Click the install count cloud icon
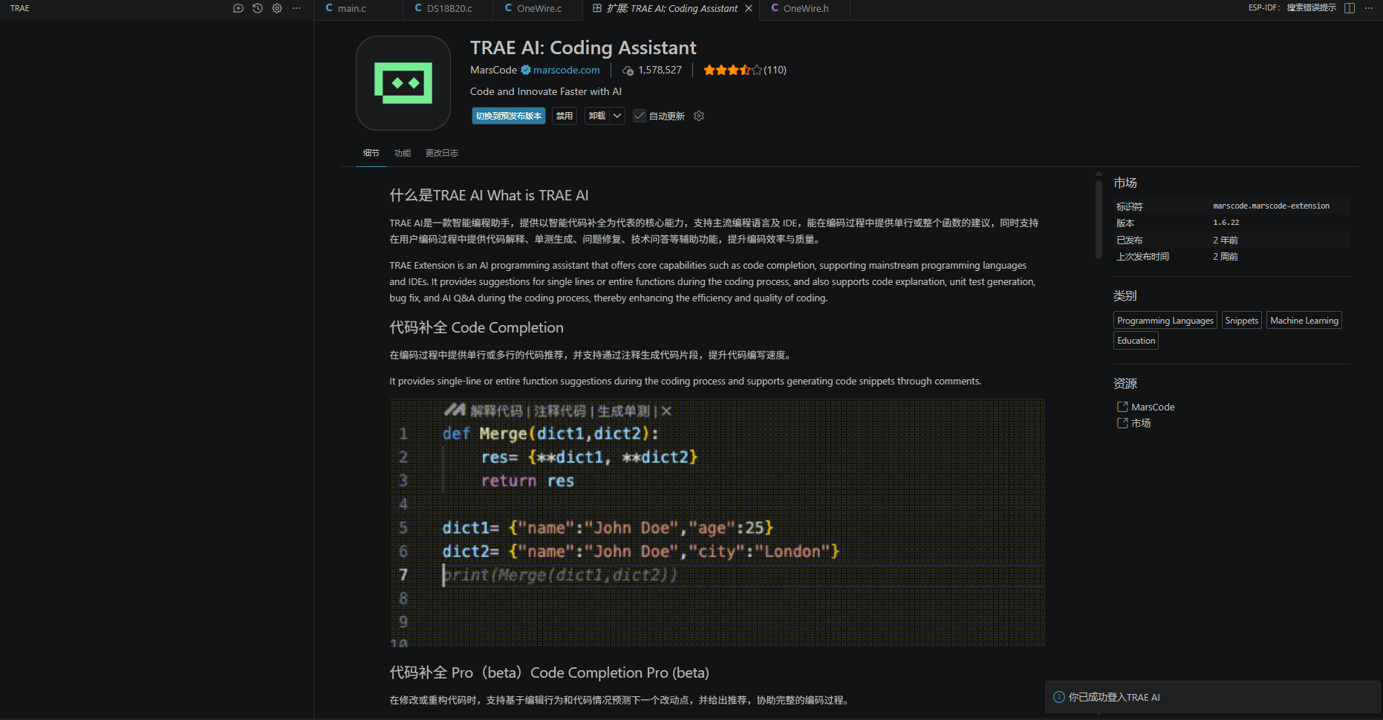 [x=628, y=71]
